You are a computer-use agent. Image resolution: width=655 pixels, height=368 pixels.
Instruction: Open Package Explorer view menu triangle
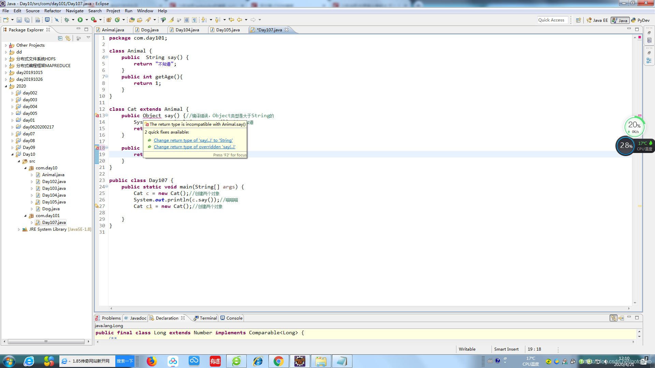88,37
